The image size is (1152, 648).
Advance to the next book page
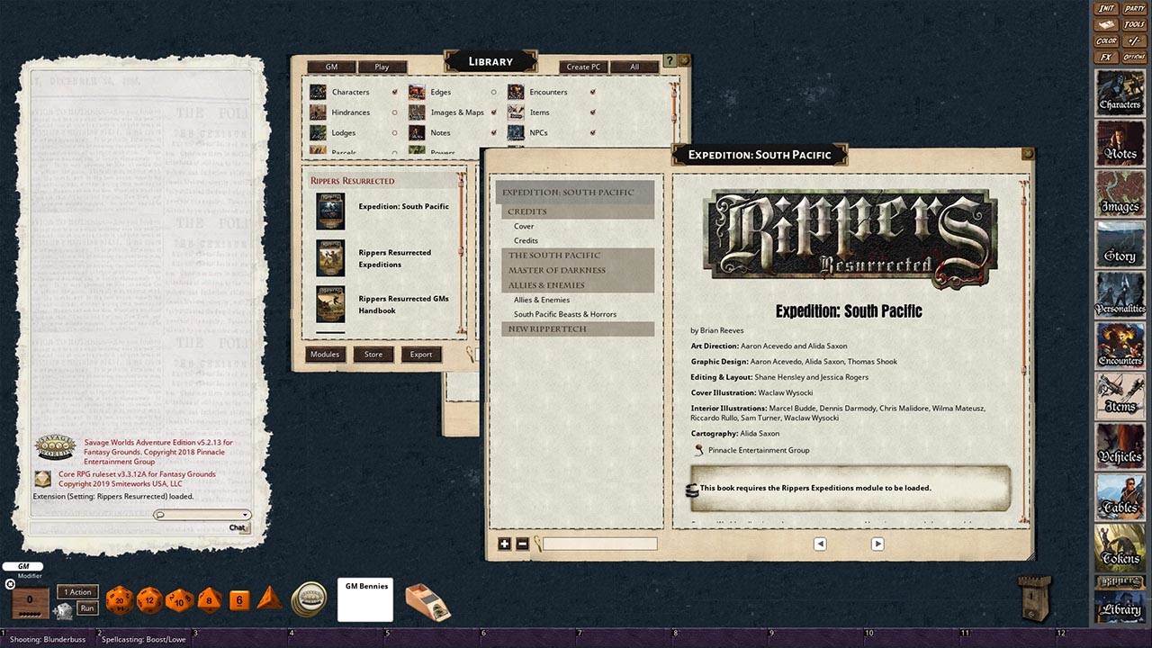[877, 544]
